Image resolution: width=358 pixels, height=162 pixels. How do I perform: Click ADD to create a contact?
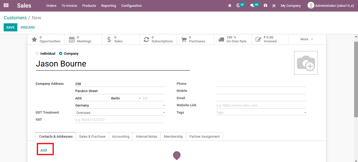[x=44, y=150]
